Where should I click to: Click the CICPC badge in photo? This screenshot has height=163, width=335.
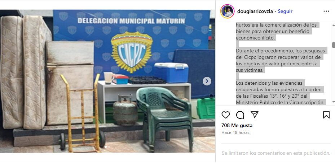132,52
